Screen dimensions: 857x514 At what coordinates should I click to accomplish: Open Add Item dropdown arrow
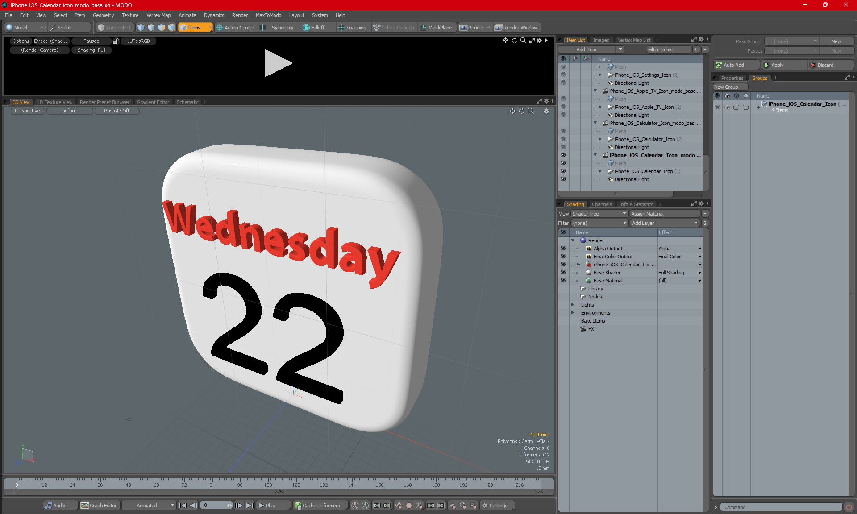click(620, 50)
